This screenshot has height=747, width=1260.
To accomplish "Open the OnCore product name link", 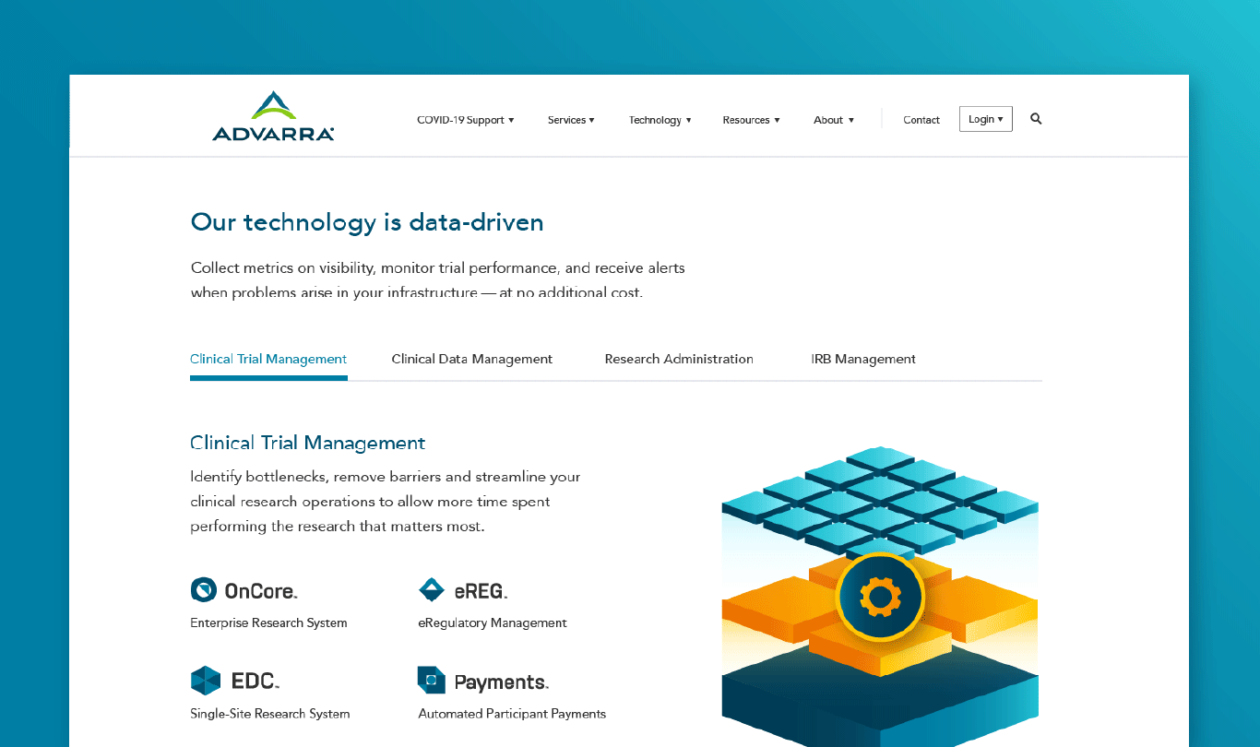I will coord(261,590).
